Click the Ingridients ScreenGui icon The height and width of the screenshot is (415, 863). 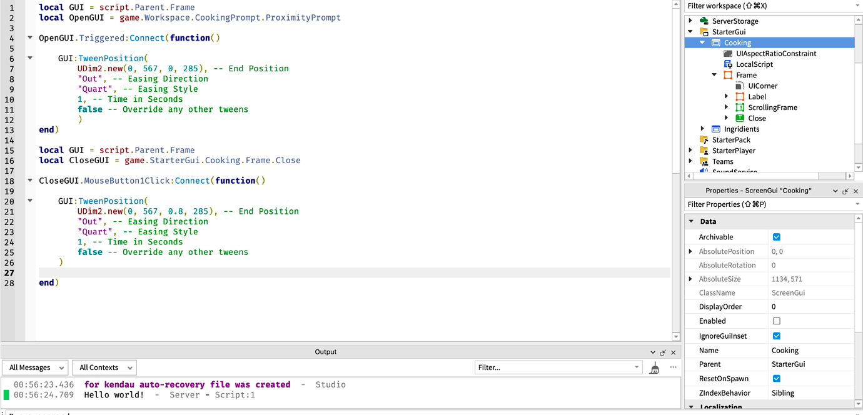(x=715, y=129)
